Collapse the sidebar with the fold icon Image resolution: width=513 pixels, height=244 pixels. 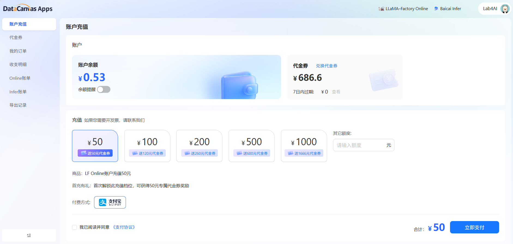[29, 235]
